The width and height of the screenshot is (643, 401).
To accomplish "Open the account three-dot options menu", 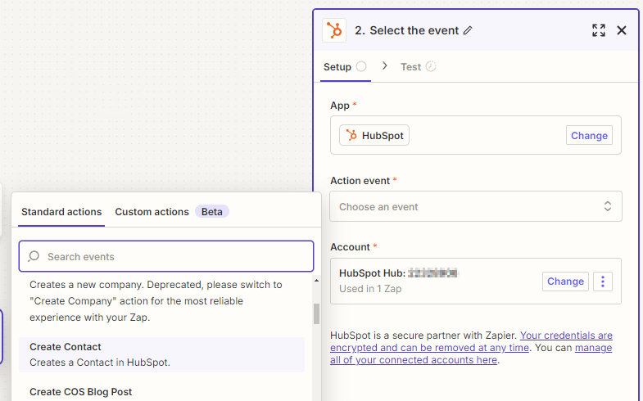I will tap(602, 282).
